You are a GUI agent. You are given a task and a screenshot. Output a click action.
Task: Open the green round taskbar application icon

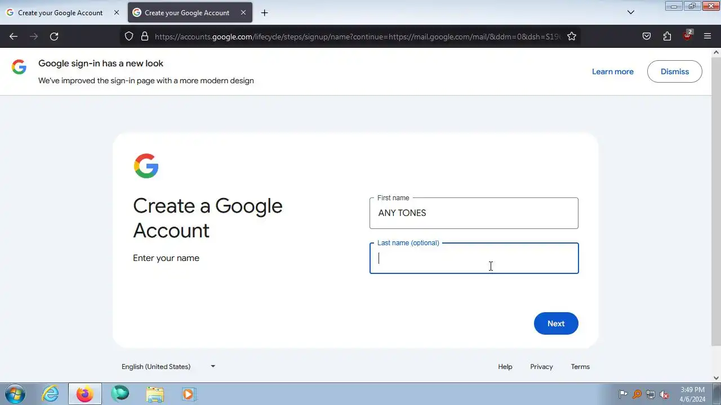coord(119,394)
